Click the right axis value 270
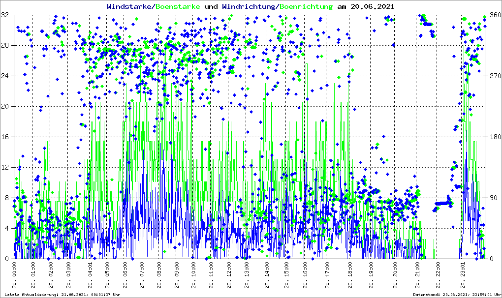 coord(493,76)
